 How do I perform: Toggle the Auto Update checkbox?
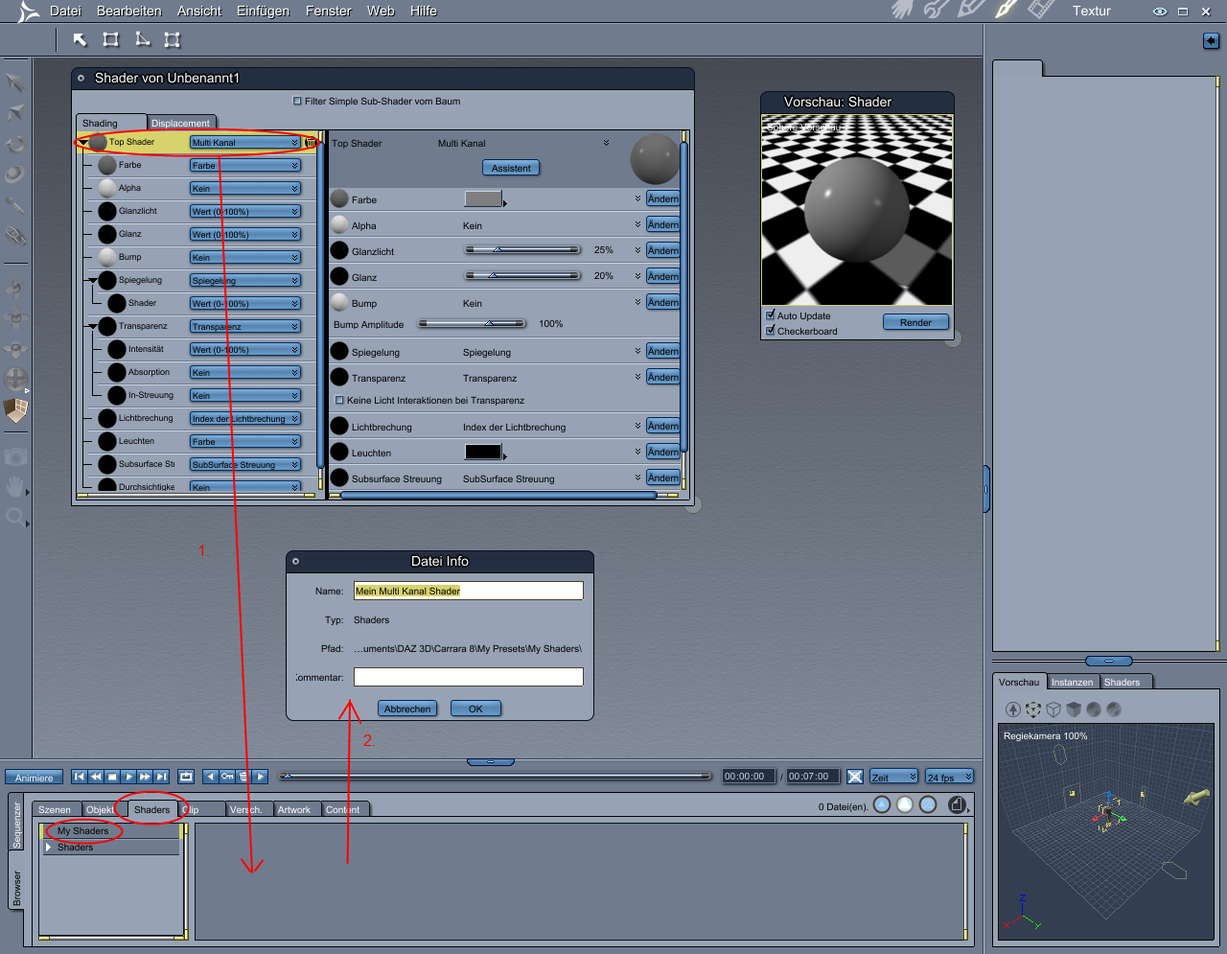click(x=770, y=315)
